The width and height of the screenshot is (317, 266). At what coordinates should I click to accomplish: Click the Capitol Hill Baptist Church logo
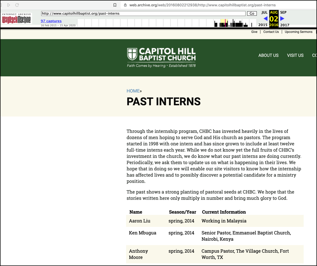(x=161, y=57)
